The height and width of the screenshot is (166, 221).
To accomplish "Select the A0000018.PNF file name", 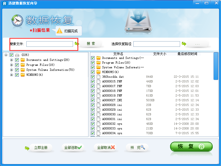I will [112, 91].
